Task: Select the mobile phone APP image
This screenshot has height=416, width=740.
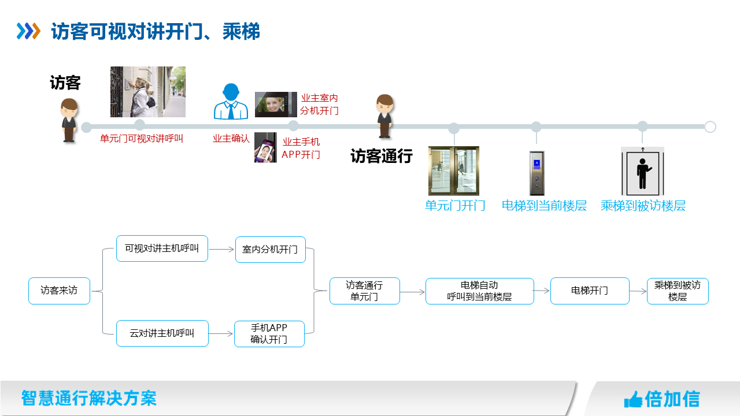Action: [x=265, y=148]
